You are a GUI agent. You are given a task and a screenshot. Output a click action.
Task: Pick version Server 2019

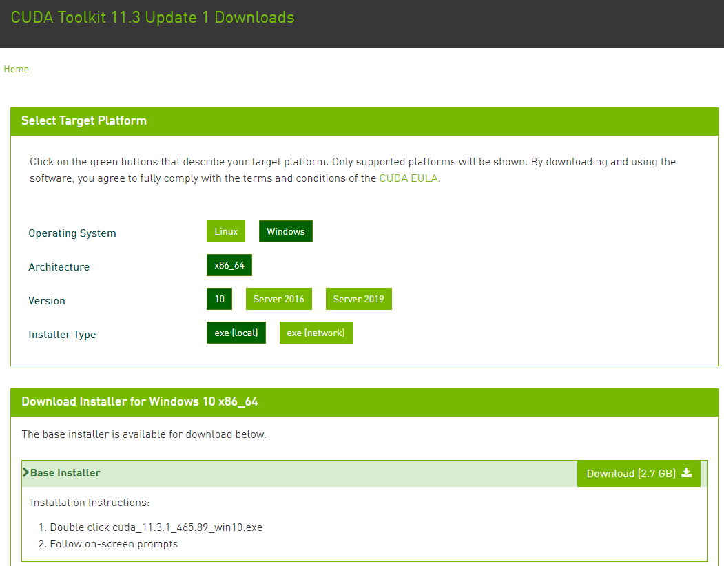coord(359,299)
